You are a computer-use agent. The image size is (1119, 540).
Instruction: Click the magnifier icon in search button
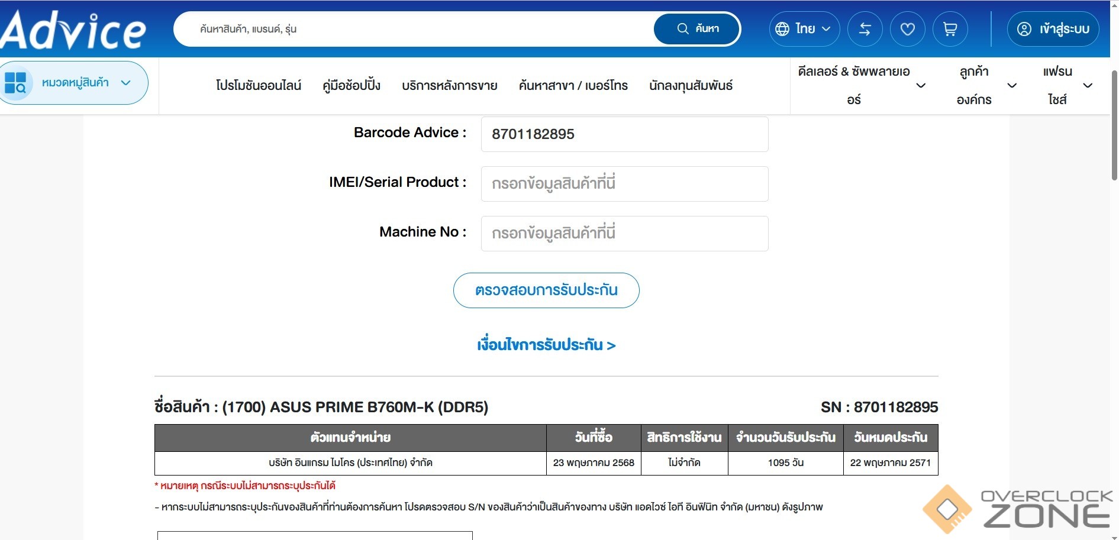click(x=683, y=28)
